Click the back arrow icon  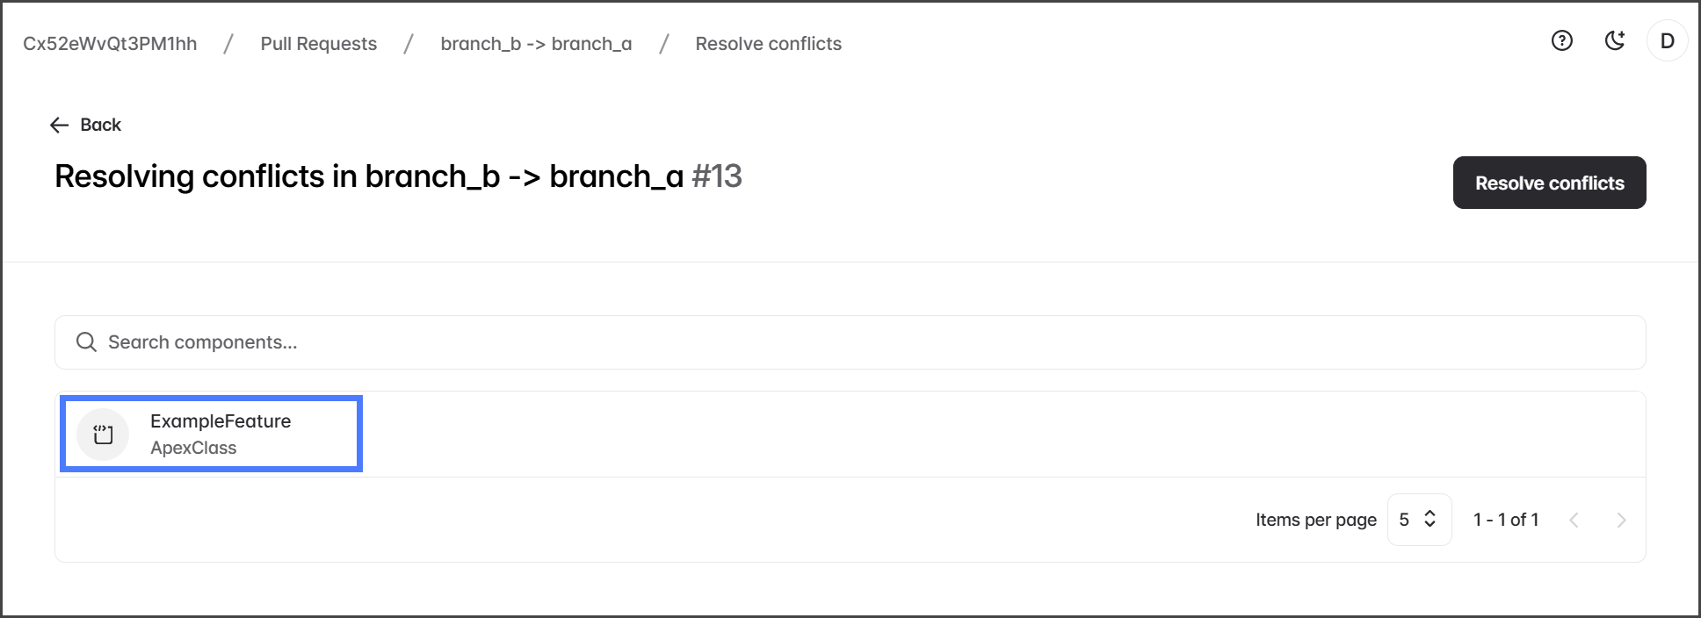point(59,126)
